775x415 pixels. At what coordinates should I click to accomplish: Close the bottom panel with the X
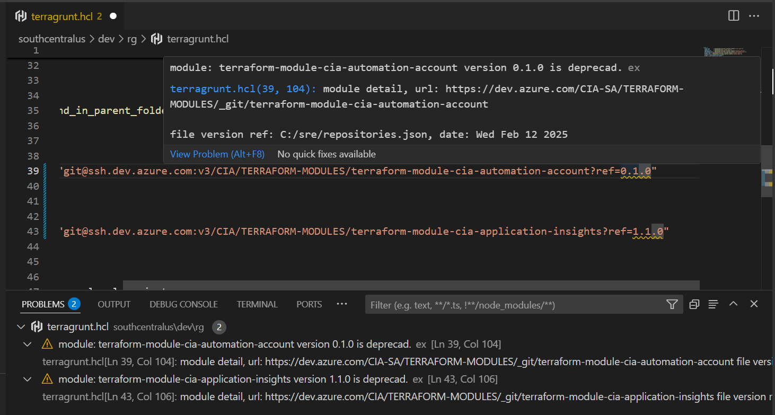(754, 304)
